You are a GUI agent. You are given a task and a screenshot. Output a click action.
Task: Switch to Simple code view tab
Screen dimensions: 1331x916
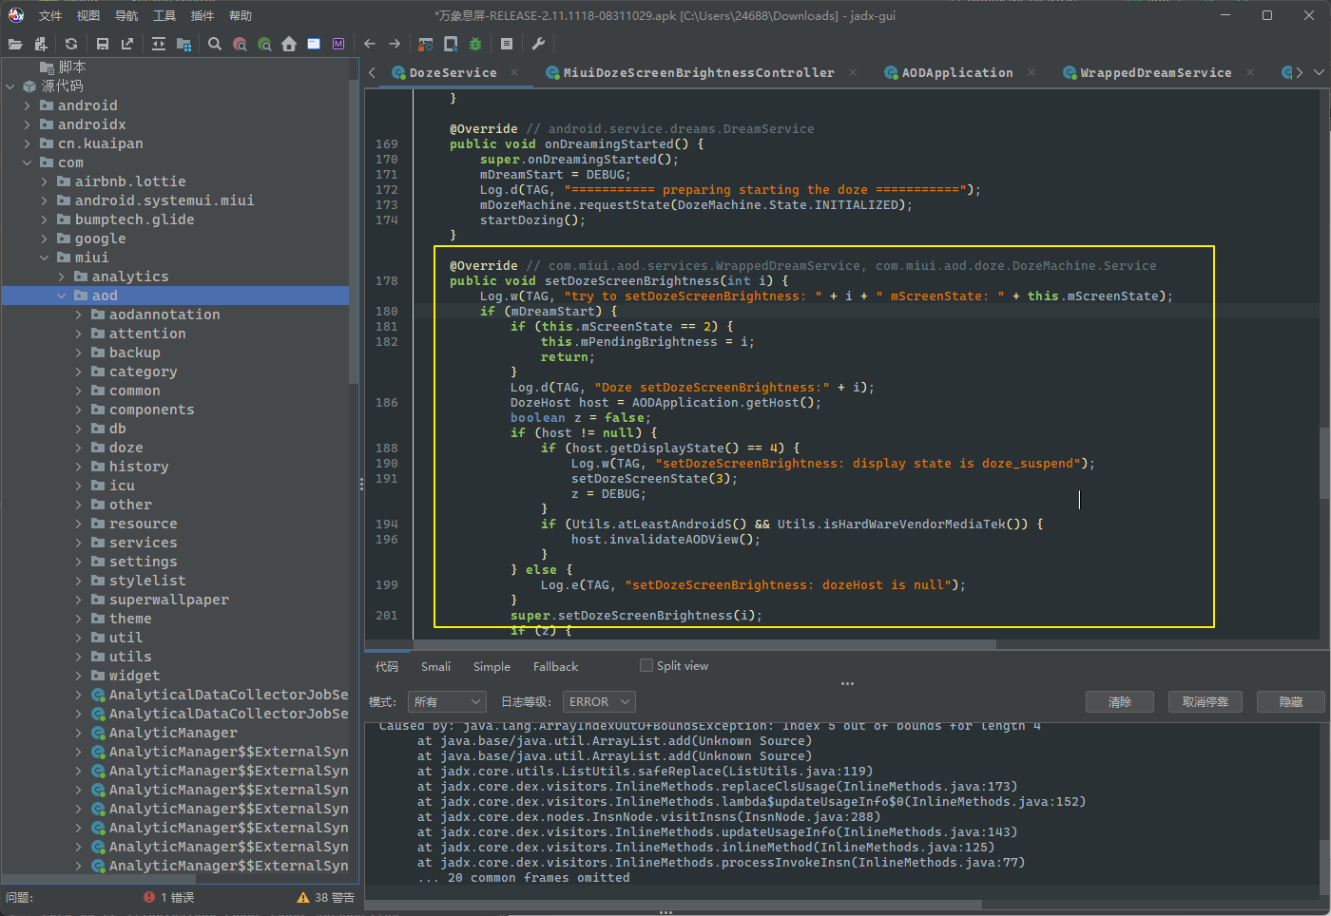(x=492, y=666)
